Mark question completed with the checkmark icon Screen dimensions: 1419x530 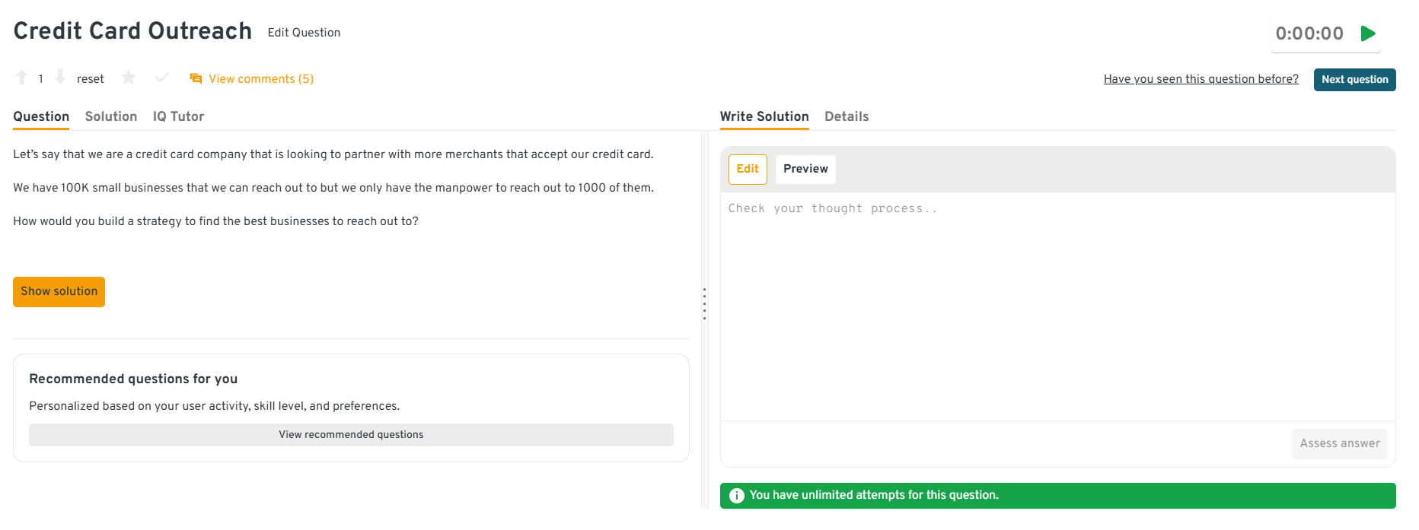coord(162,78)
